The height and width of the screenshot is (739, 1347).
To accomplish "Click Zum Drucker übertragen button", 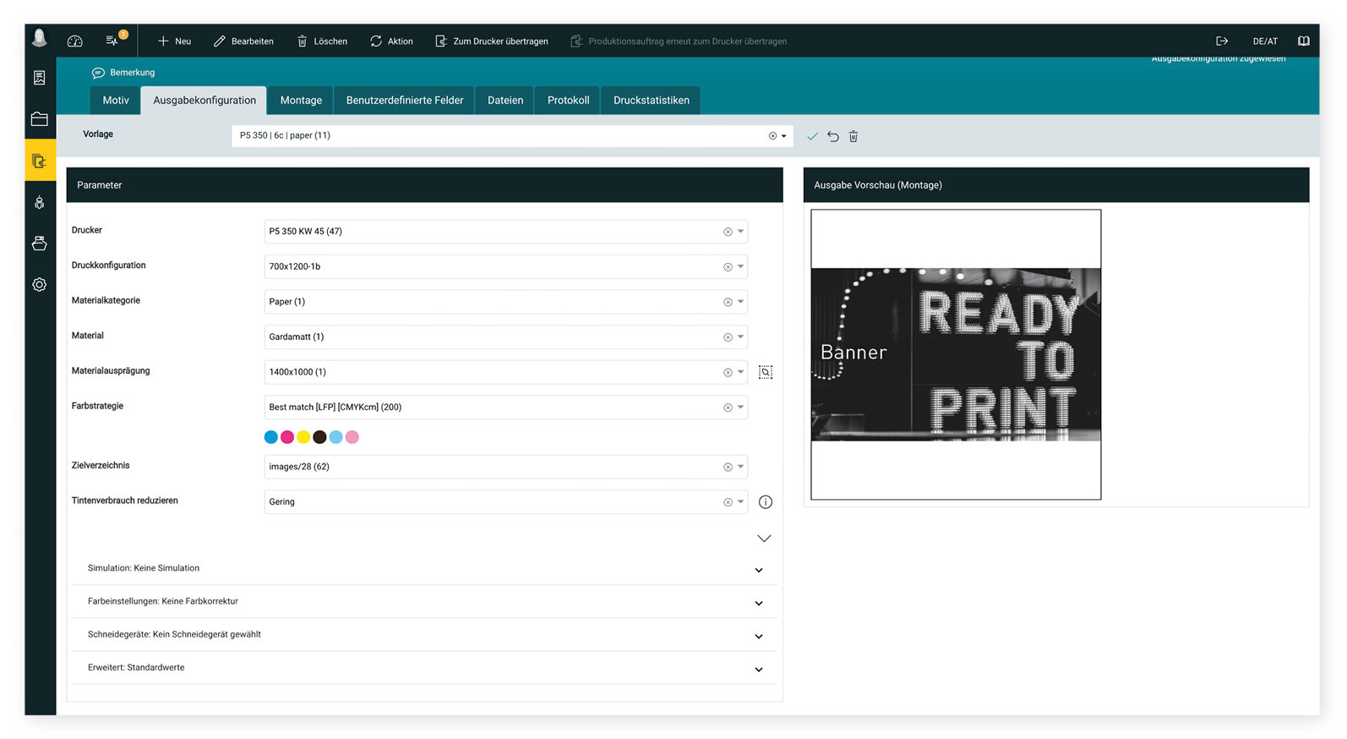I will 492,41.
